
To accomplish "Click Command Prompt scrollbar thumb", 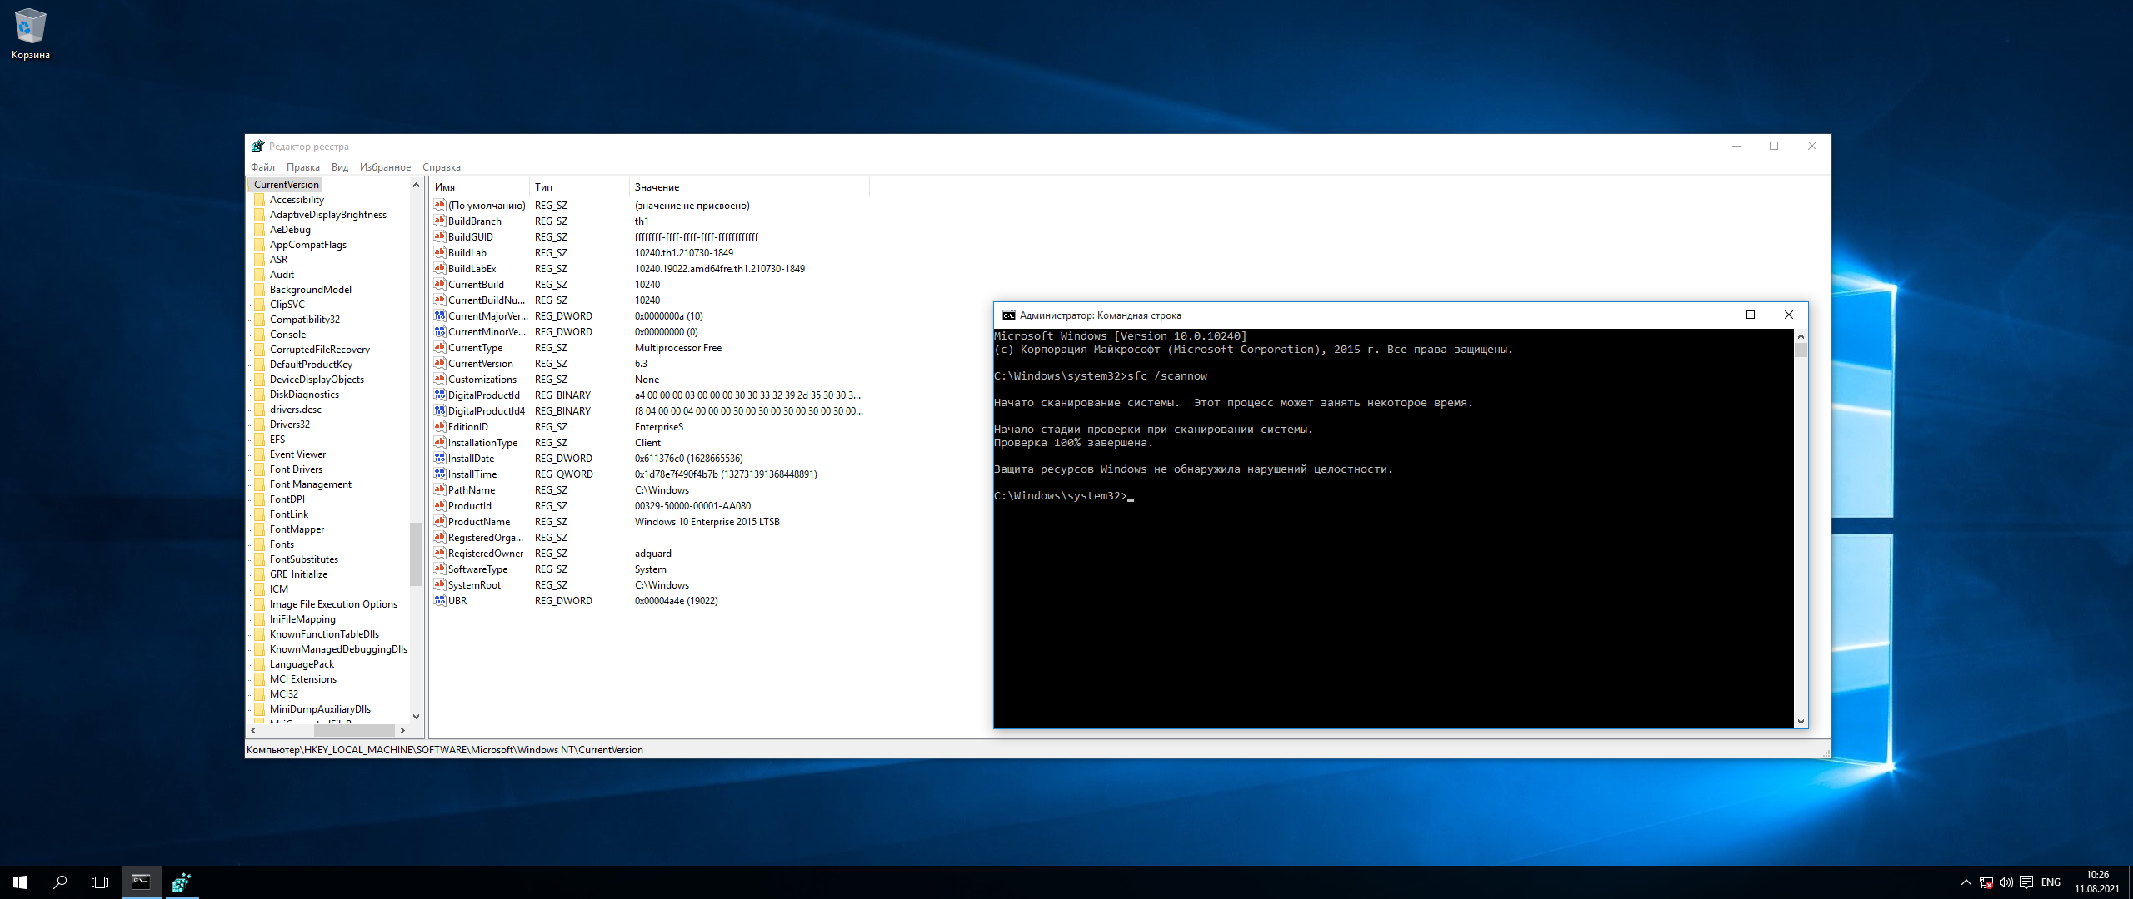I will pos(1801,350).
